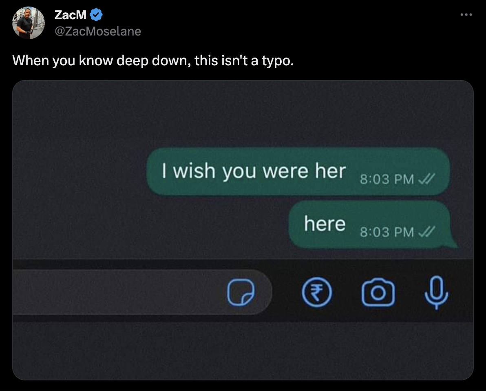Click double checkmark on first message
This screenshot has width=486, height=391.
pos(427,179)
